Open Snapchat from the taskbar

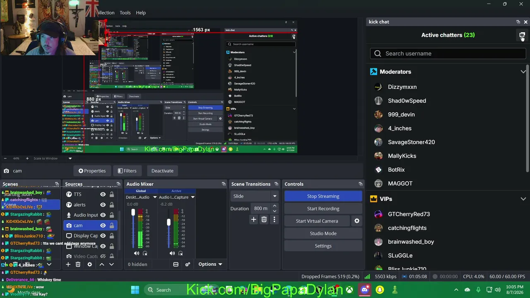[x=380, y=290]
